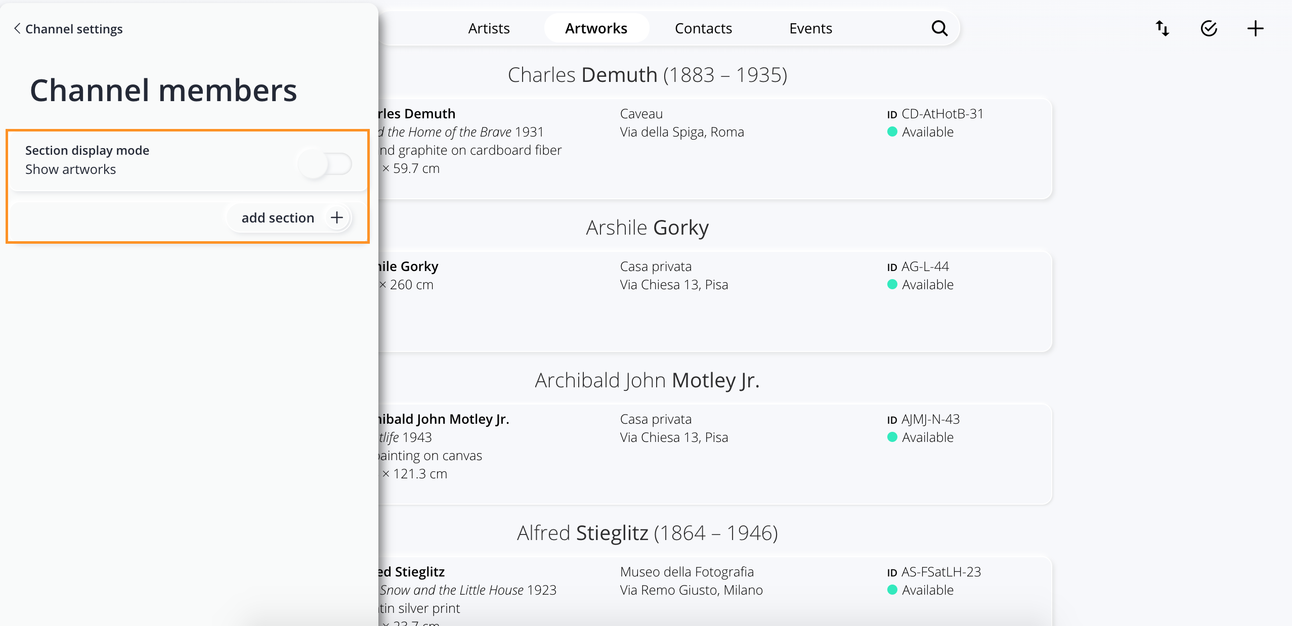The image size is (1292, 626).
Task: Click Via della Spiga, Roma location
Action: point(682,132)
